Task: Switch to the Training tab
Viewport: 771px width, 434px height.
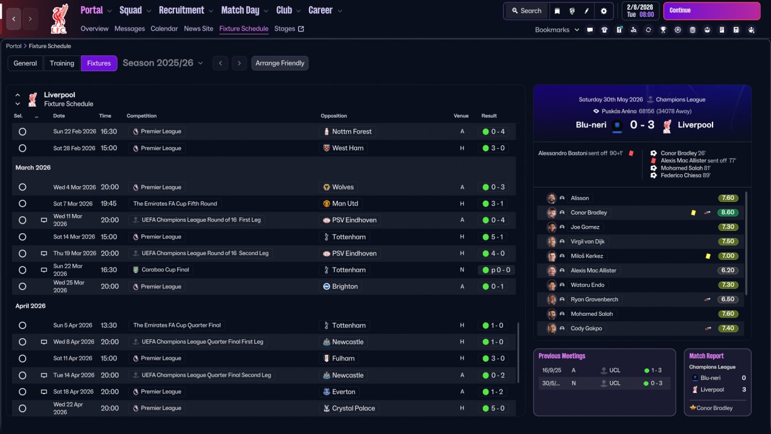Action: click(x=62, y=63)
